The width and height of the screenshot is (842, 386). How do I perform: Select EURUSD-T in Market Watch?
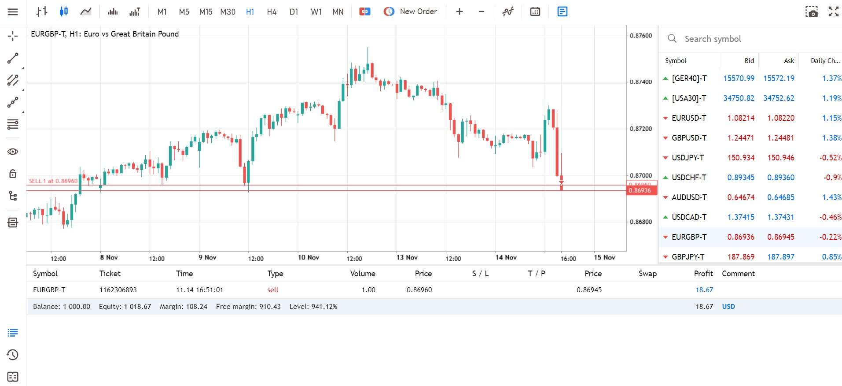tap(689, 118)
